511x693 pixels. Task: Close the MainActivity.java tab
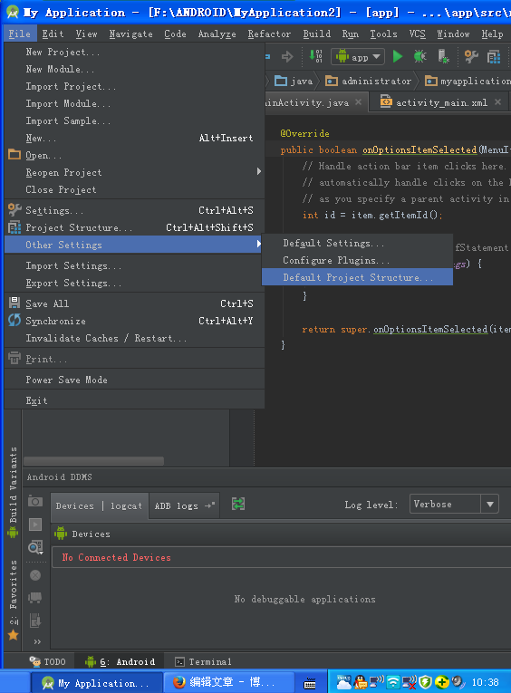358,102
